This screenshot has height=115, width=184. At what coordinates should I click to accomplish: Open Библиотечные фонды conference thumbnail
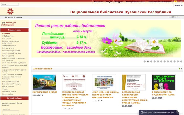pos(74,82)
